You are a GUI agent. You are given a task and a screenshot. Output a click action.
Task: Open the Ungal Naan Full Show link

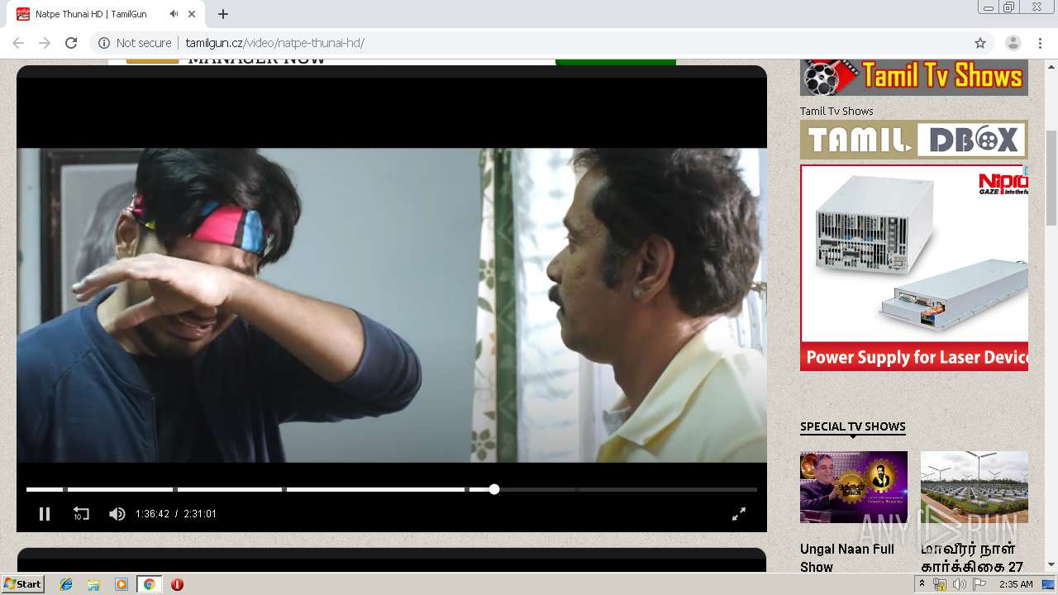[x=847, y=558]
